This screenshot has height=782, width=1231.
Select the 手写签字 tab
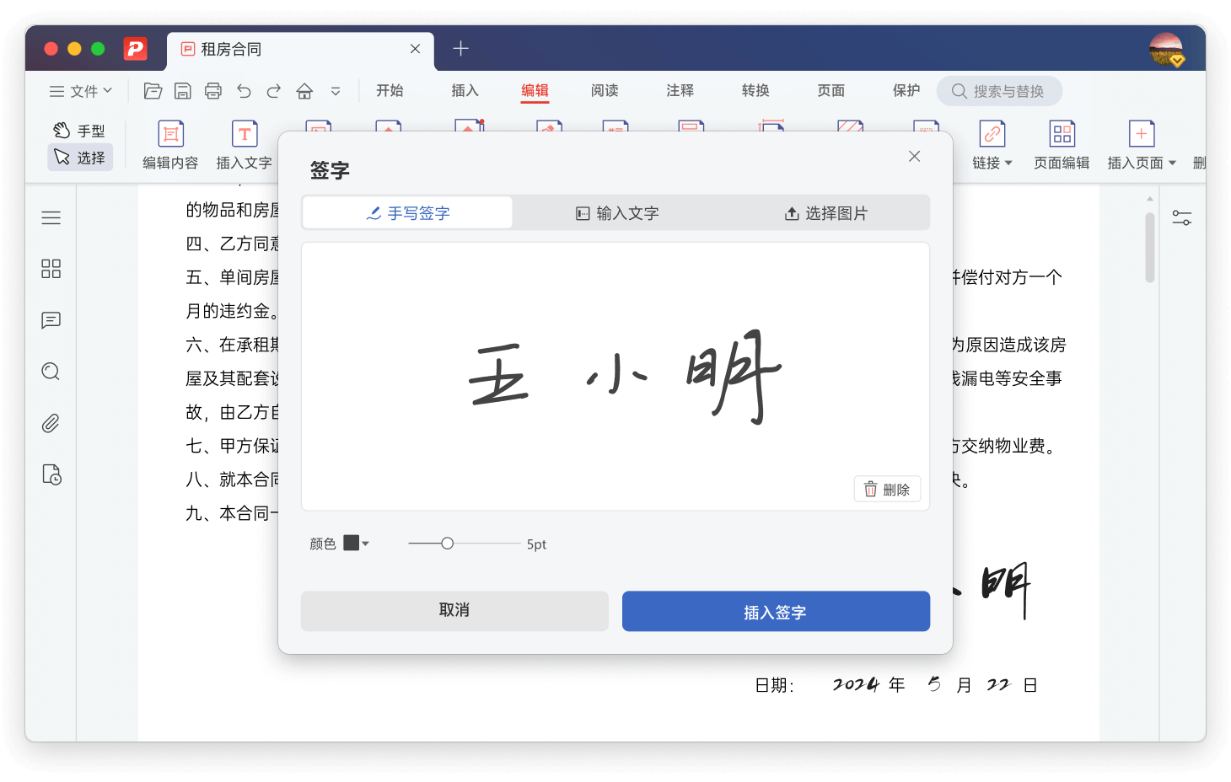407,213
